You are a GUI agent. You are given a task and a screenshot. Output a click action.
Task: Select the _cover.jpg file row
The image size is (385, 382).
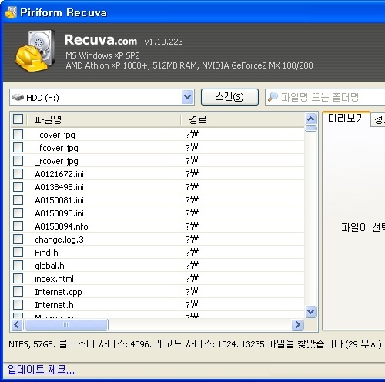158,135
